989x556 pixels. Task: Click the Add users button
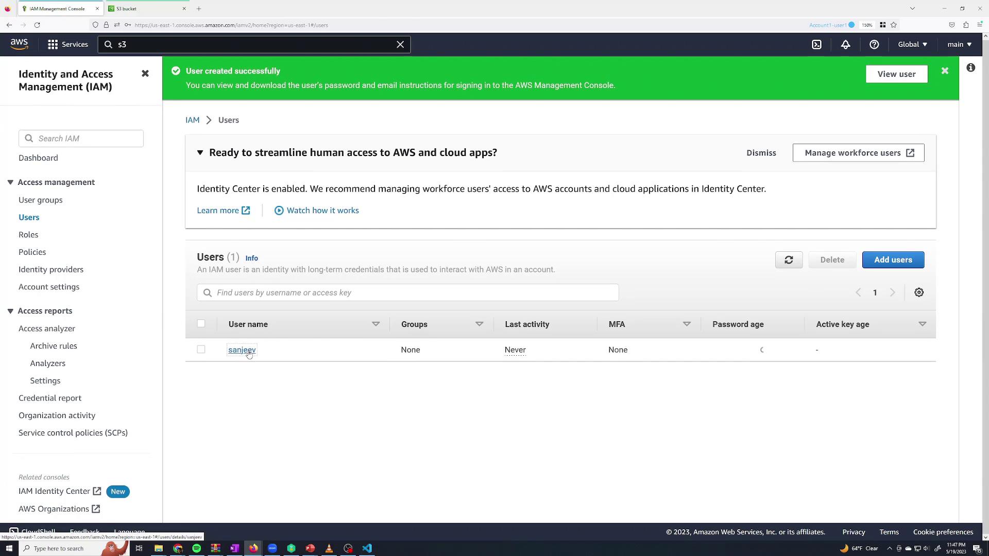(x=893, y=260)
